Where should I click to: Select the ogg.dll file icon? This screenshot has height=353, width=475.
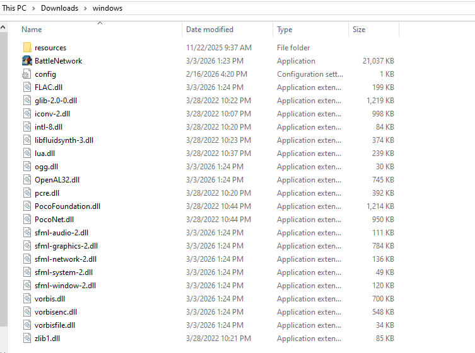[27, 167]
